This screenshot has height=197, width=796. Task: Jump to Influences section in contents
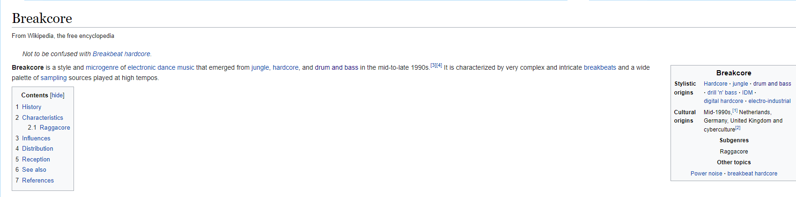coord(36,139)
